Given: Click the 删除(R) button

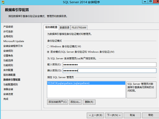Looking at the screenshot, I should pos(89,102).
